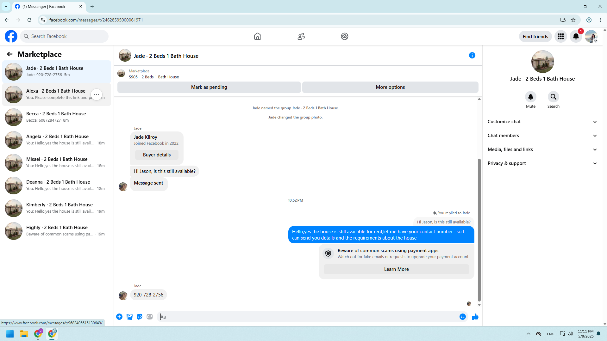
Task: Go back to previous browser page
Action: (x=7, y=20)
